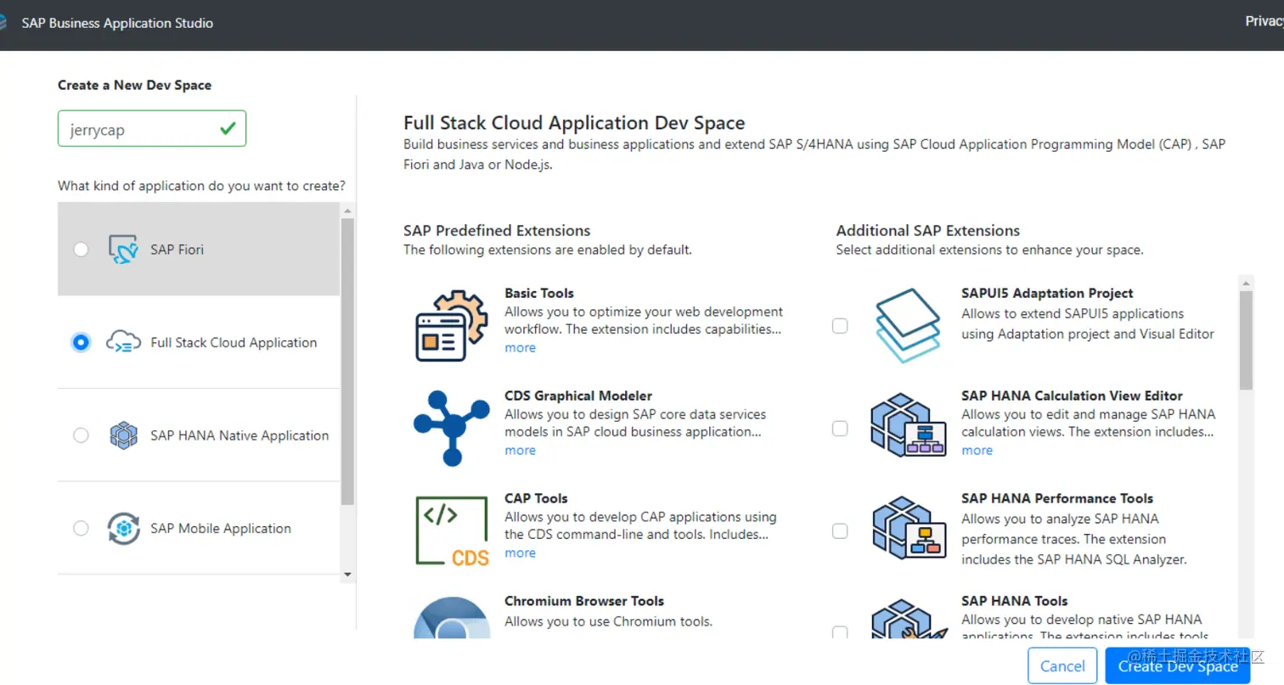Select the SAP Fiori radio button
Screen dimensions: 1284x685
coord(81,250)
